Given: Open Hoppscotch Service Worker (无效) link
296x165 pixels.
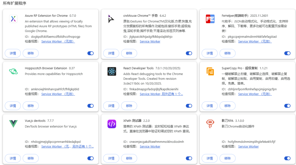Looking at the screenshot, I should [58, 94].
